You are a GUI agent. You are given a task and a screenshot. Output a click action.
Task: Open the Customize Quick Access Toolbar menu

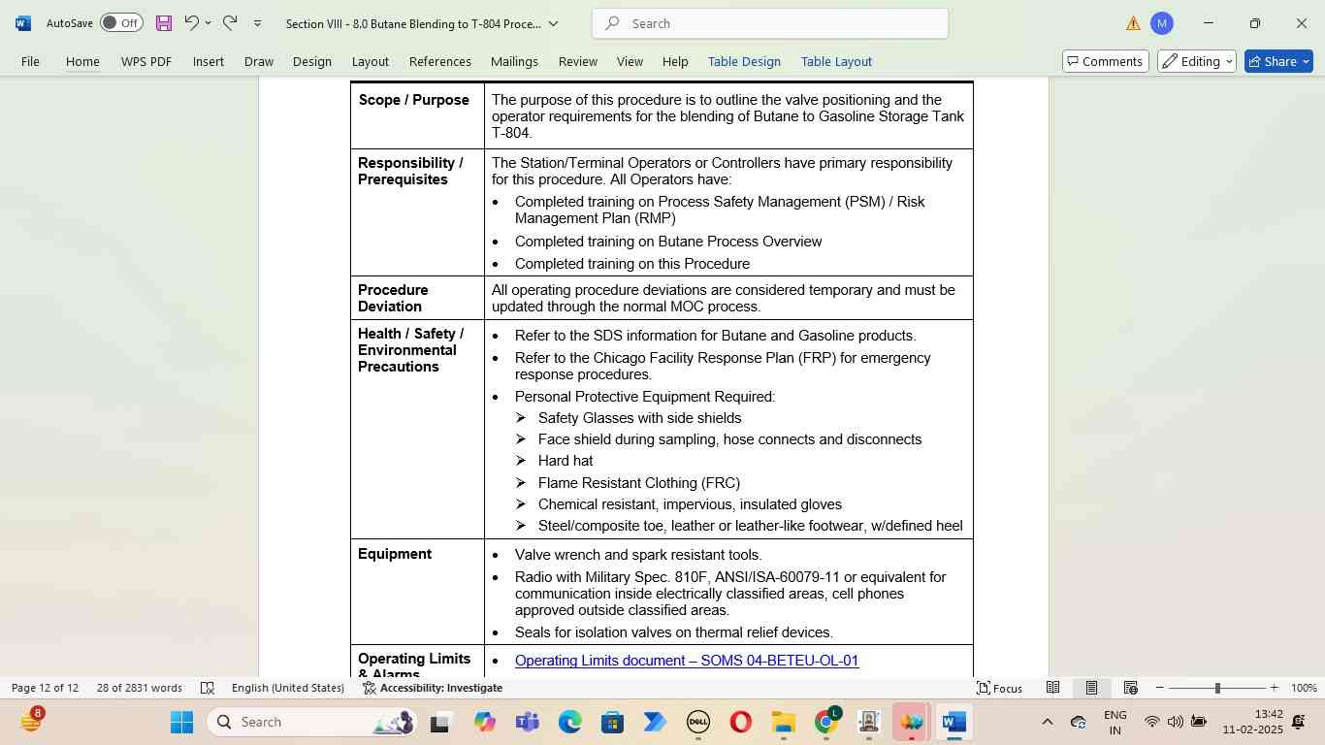click(x=257, y=23)
